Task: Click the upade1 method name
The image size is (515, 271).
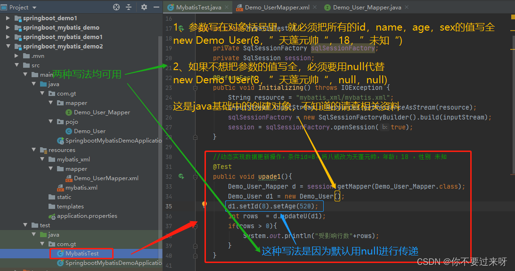Action: [x=270, y=176]
